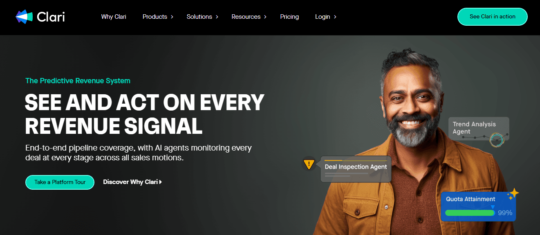Click the yellow warning triangle icon
Viewport: 540px width, 235px height.
pos(309,164)
